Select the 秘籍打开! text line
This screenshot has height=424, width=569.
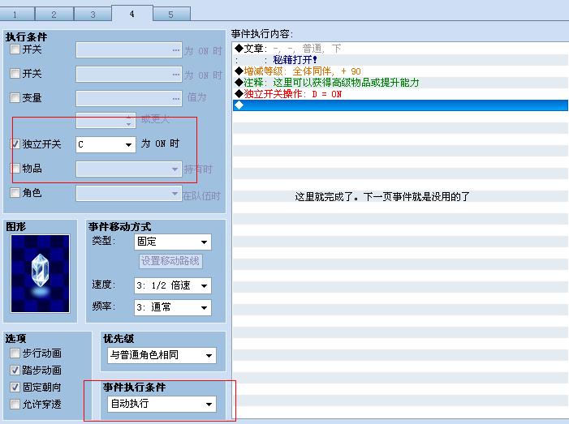pyautogui.click(x=400, y=60)
